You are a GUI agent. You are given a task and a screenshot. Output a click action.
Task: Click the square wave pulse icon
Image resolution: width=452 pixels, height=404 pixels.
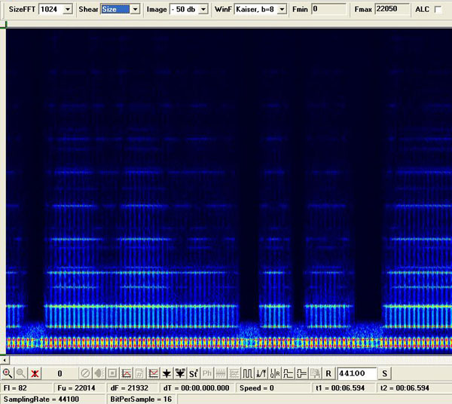coord(248,373)
